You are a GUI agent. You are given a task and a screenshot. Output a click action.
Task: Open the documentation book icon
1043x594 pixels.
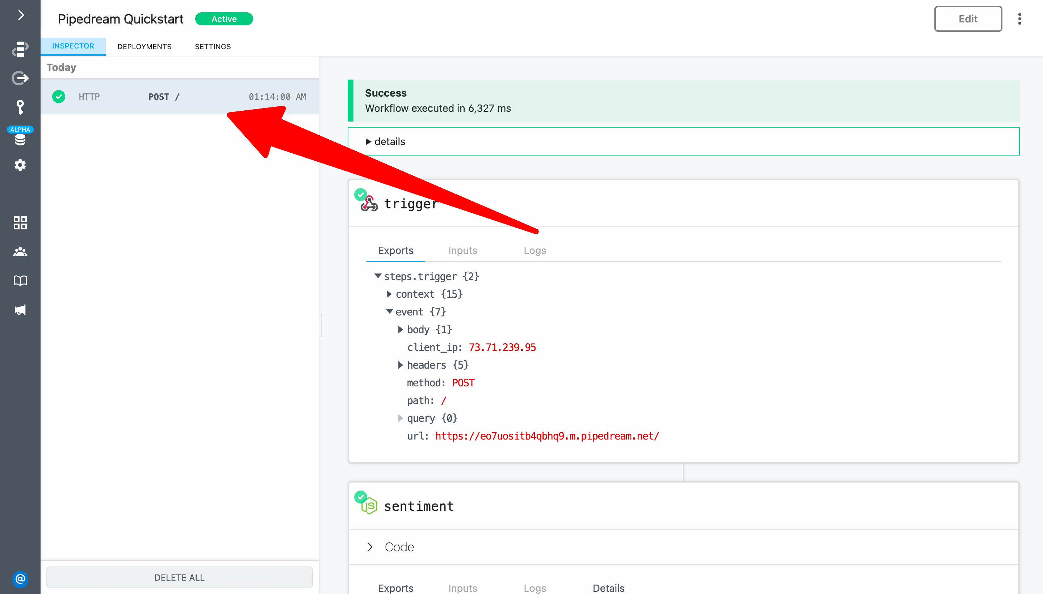[20, 281]
